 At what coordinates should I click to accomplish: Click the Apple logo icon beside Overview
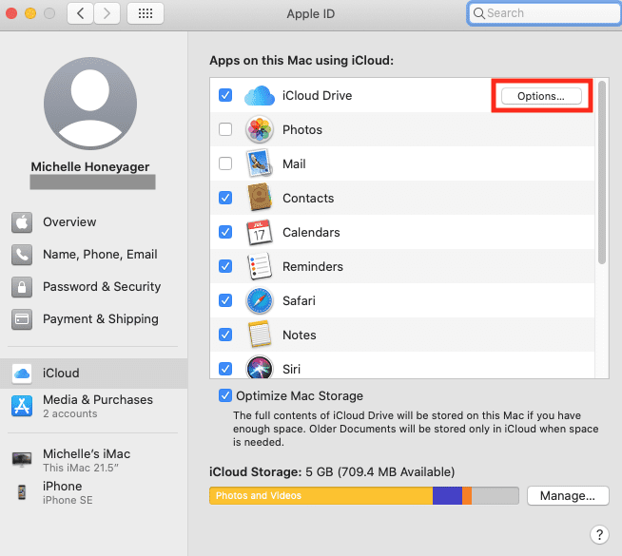(x=22, y=222)
